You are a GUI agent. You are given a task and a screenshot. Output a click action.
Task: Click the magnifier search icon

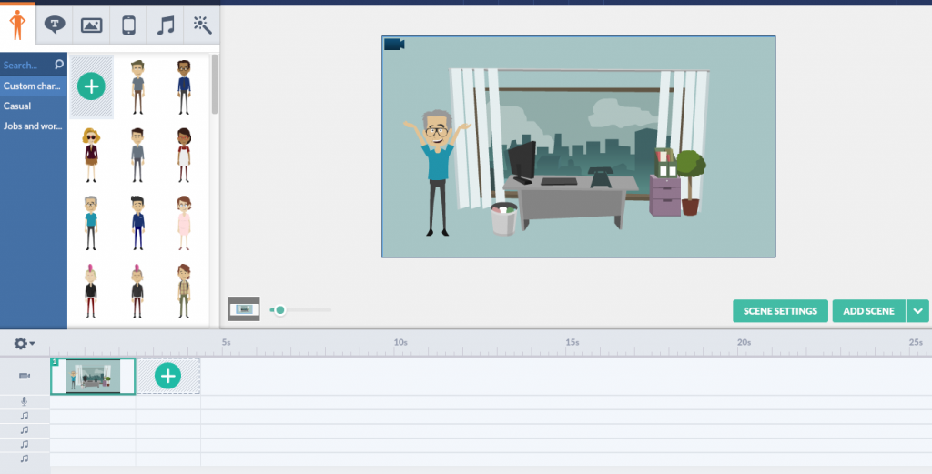[59, 65]
